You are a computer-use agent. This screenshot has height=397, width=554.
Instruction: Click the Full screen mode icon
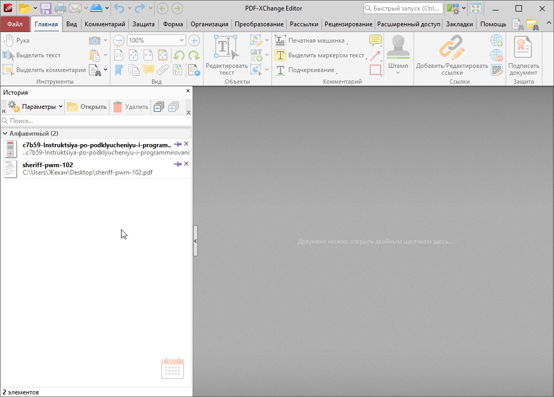coord(476,8)
